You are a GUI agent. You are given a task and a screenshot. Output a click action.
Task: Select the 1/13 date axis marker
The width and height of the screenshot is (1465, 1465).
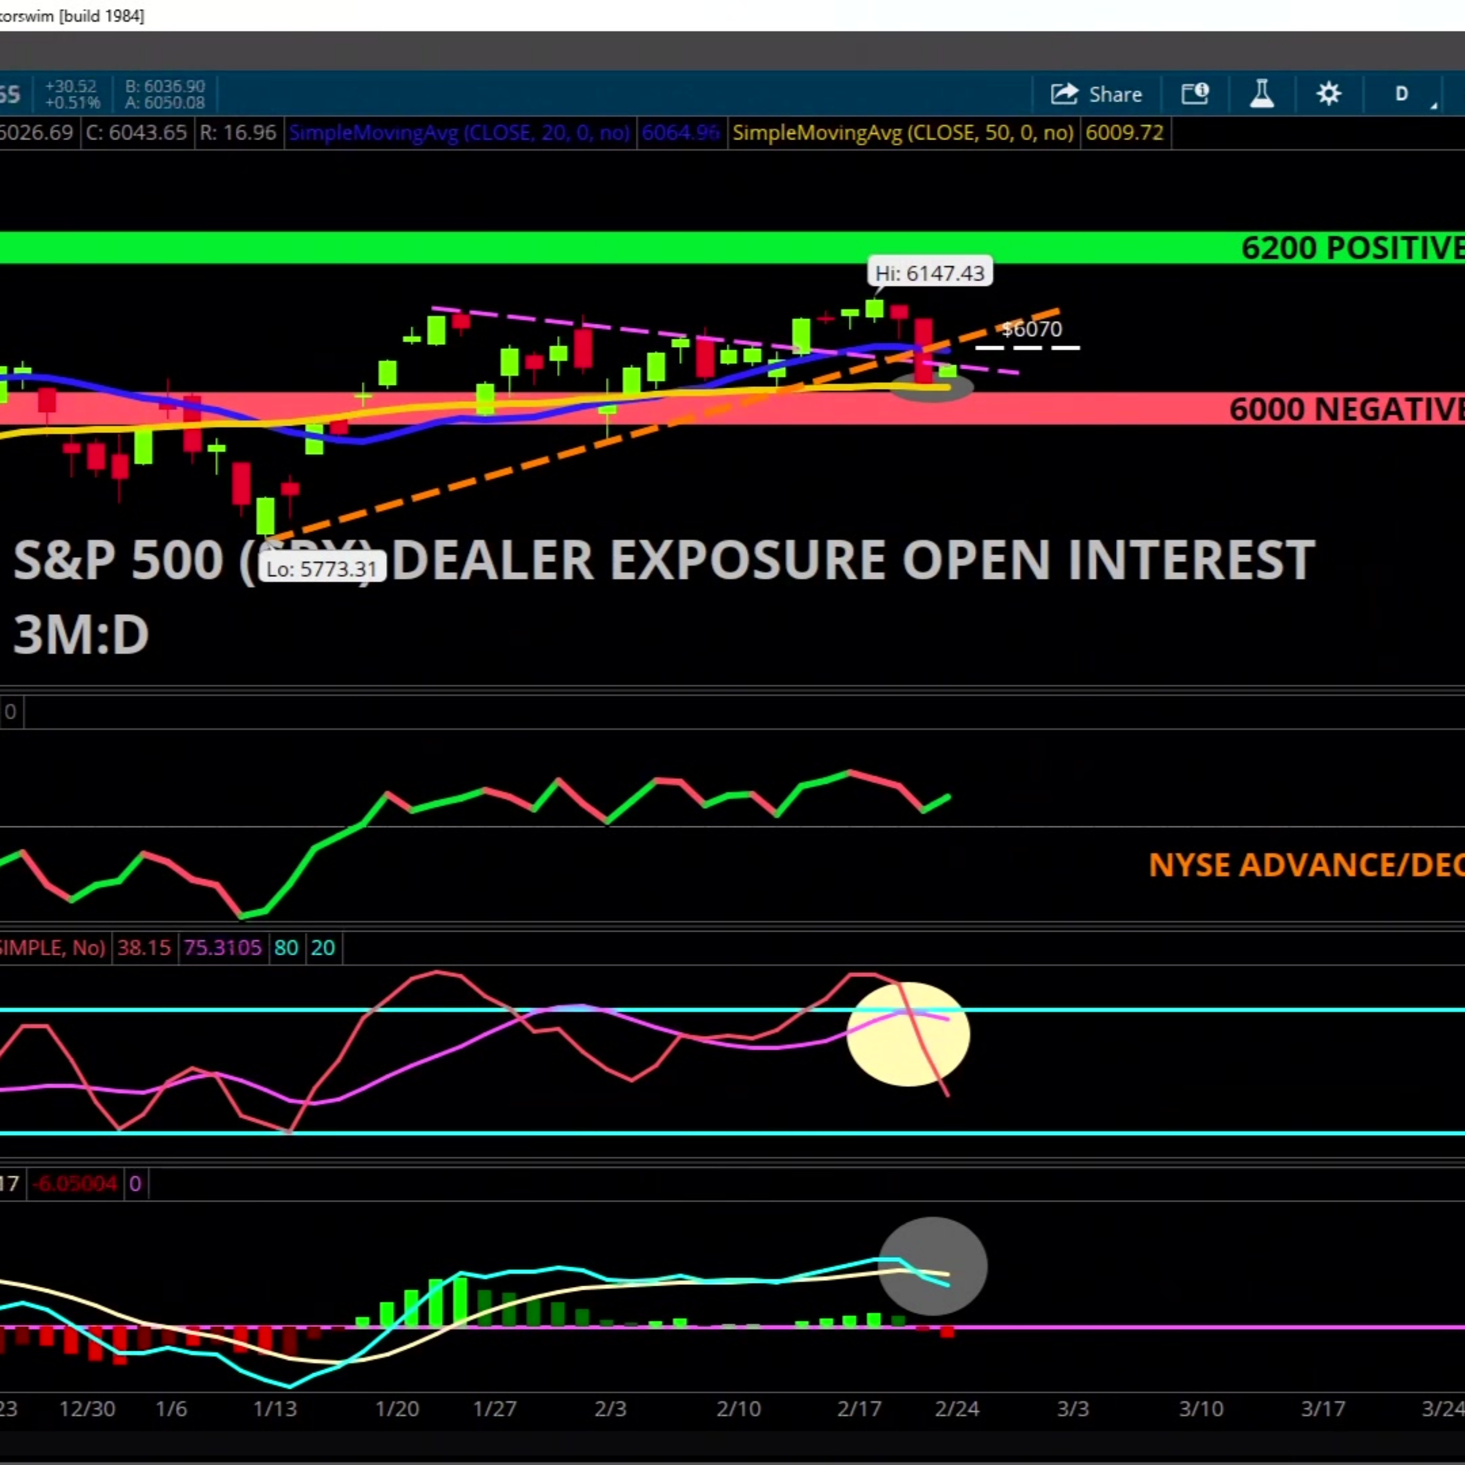click(274, 1409)
